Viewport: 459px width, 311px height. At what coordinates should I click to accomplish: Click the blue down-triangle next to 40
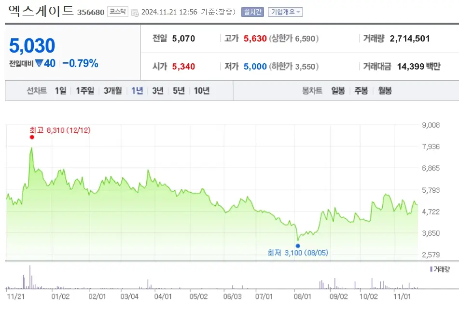pyautogui.click(x=39, y=63)
